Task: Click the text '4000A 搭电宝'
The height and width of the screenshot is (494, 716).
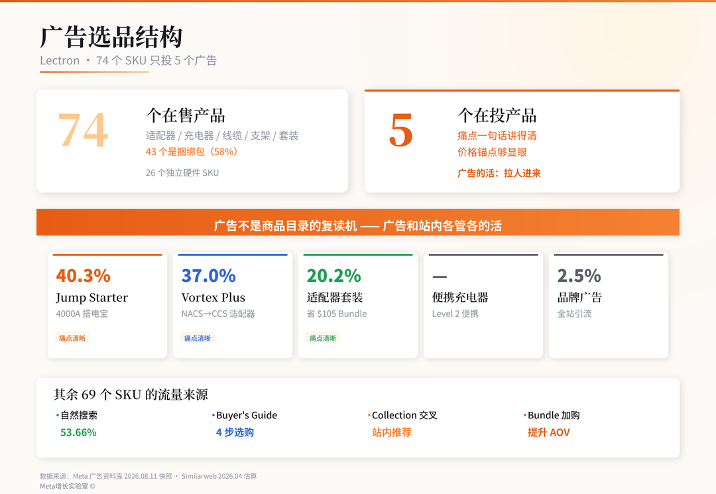Action: [82, 314]
